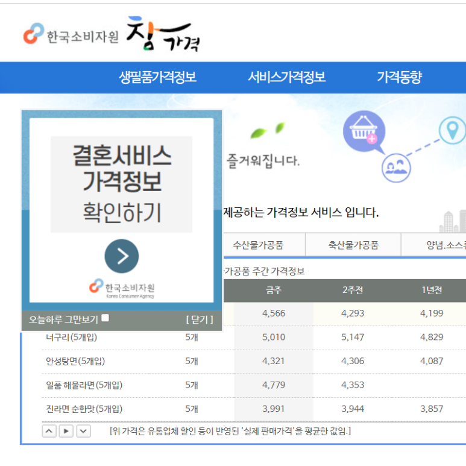
Task: Click the 금주 price 3,991 for 진라면
Action: click(274, 409)
